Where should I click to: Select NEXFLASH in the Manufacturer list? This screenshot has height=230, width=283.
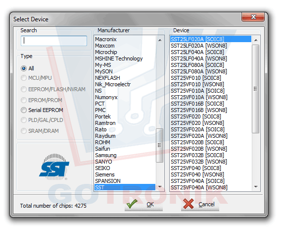point(125,78)
